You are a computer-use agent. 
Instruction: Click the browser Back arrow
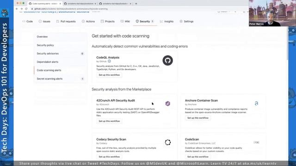coord(17,9)
